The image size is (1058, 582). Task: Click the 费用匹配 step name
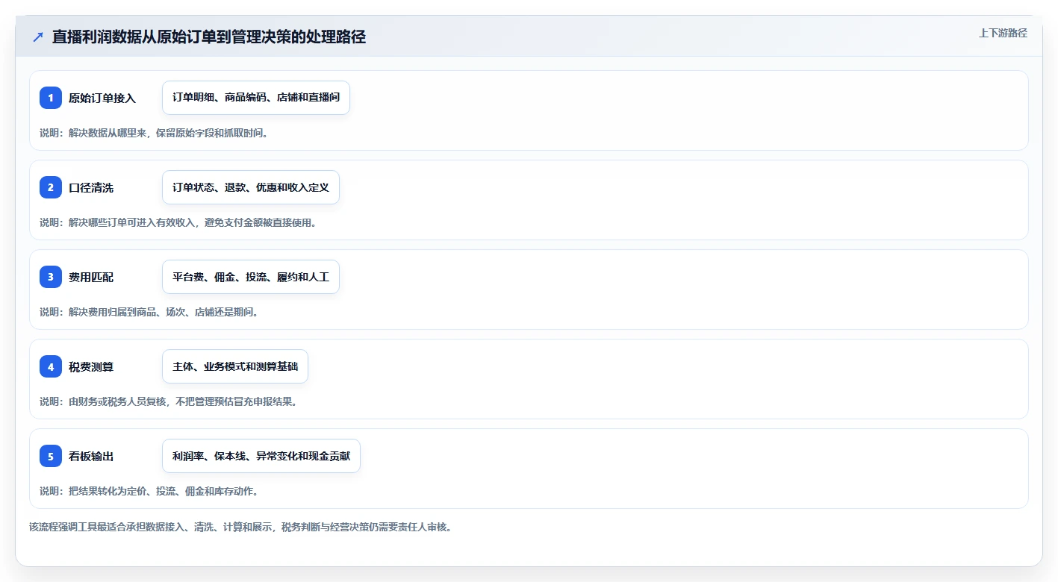91,277
